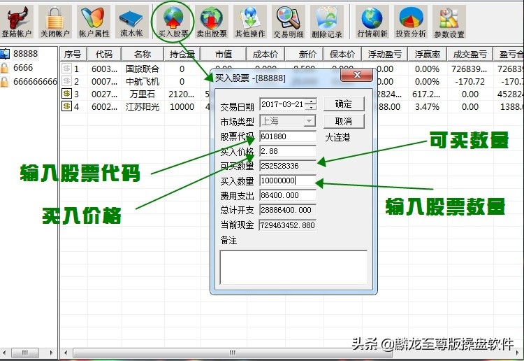Select the 万里石 name cell
524x361 pixels.
[x=143, y=94]
